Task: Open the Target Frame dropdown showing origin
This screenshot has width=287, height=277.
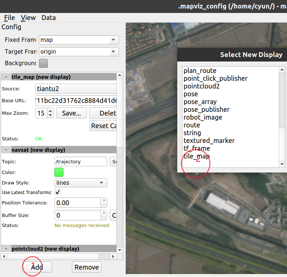Action: (79, 52)
